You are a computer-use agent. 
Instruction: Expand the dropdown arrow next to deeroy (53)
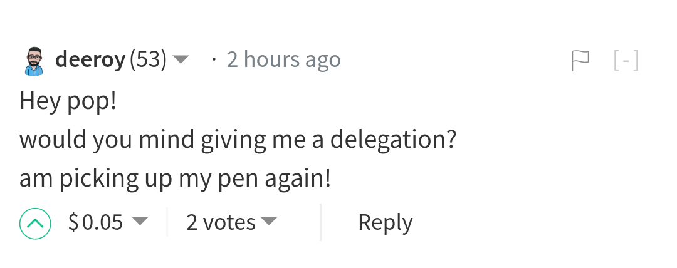(x=181, y=60)
